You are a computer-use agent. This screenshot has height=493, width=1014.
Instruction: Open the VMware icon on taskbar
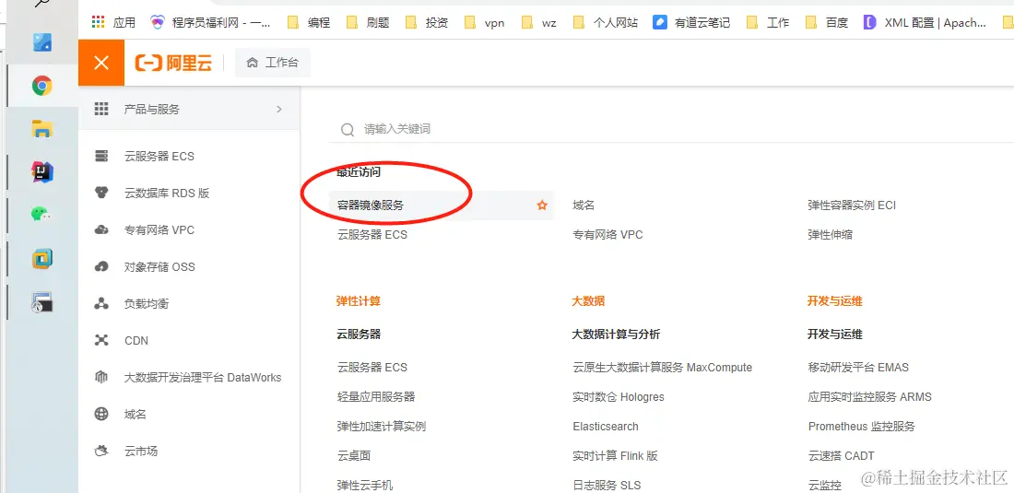tap(42, 258)
